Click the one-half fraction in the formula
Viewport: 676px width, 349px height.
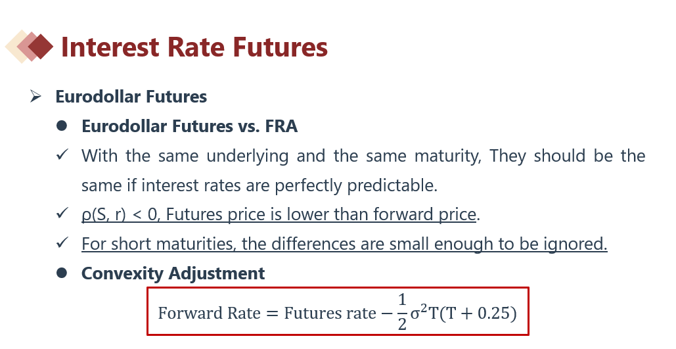coord(402,312)
